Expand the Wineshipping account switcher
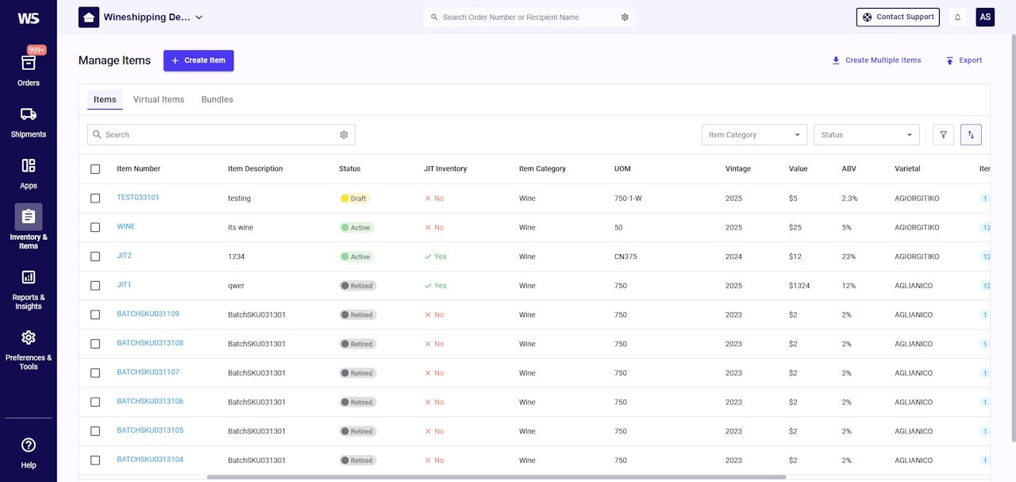Image resolution: width=1016 pixels, height=482 pixels. point(198,17)
